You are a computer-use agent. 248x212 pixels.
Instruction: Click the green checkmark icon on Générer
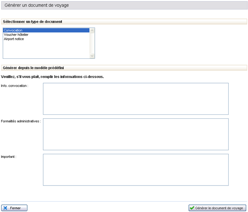click(192, 208)
